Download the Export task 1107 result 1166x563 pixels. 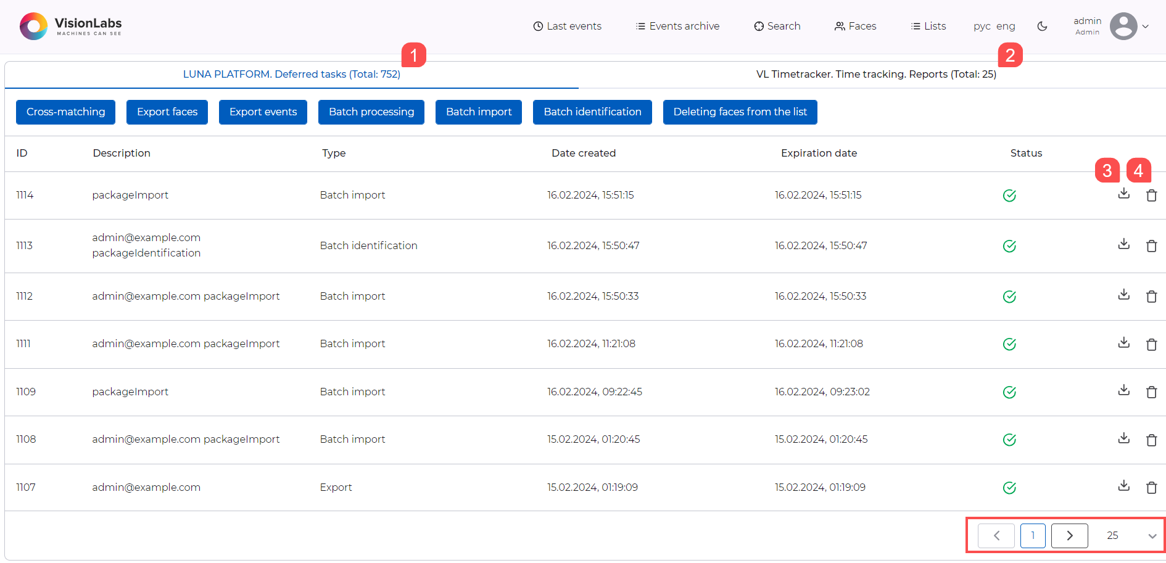1123,486
